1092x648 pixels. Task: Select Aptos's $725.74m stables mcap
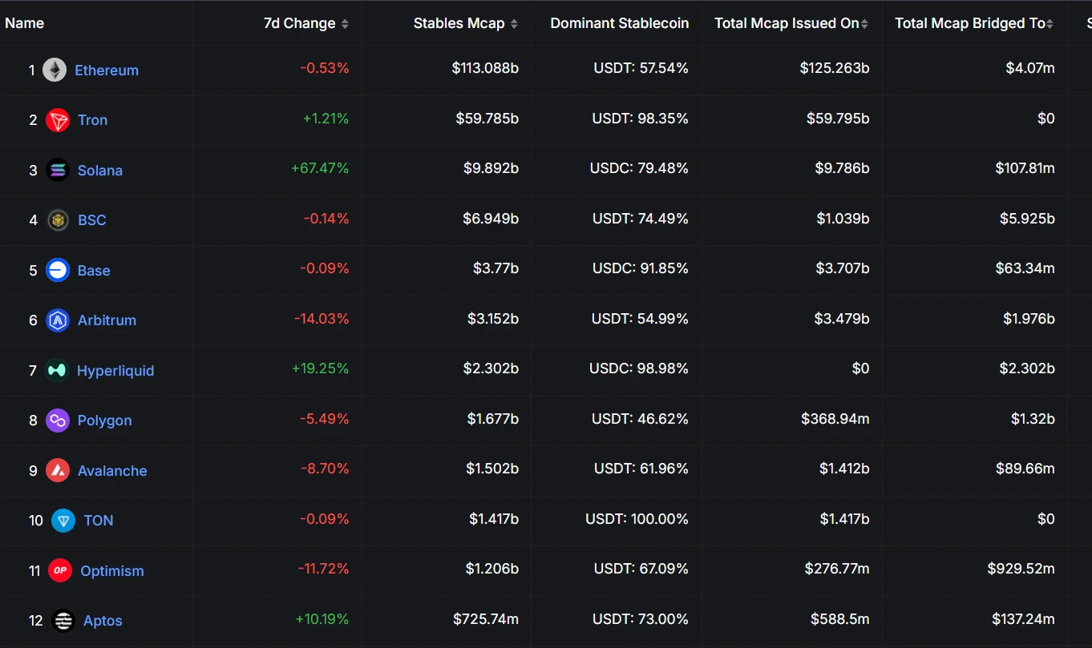[x=486, y=619]
